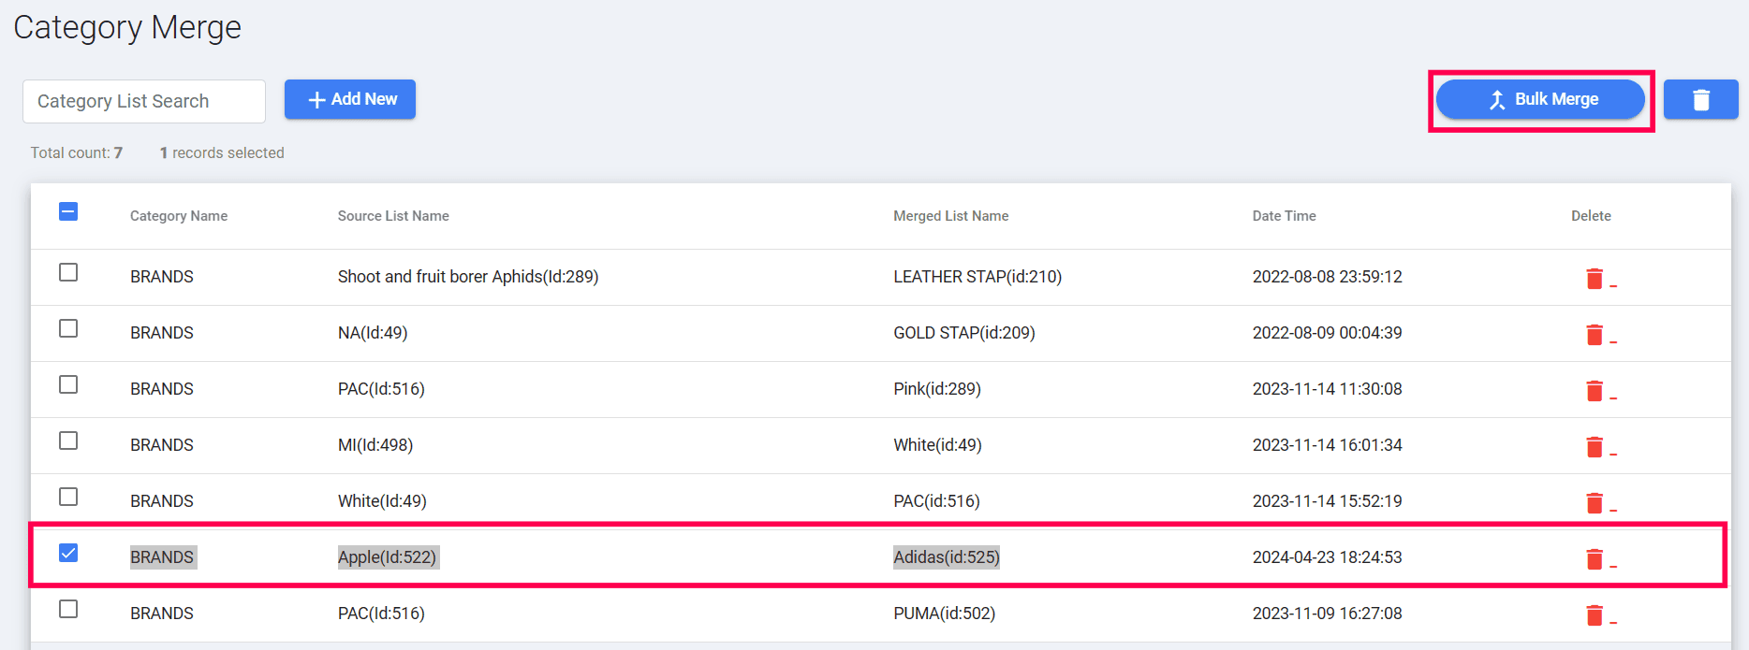This screenshot has height=650, width=1749.
Task: Click the date 2022-08-09 00:04:39
Action: coord(1328,333)
